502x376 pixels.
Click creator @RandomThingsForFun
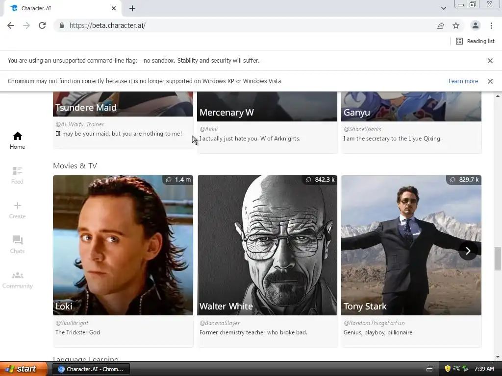[x=374, y=323]
